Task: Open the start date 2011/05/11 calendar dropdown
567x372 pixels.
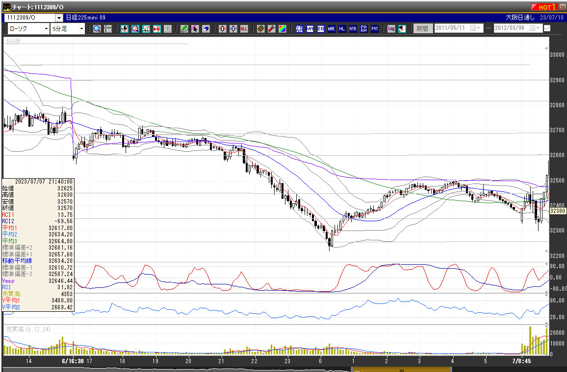Action: [x=475, y=28]
